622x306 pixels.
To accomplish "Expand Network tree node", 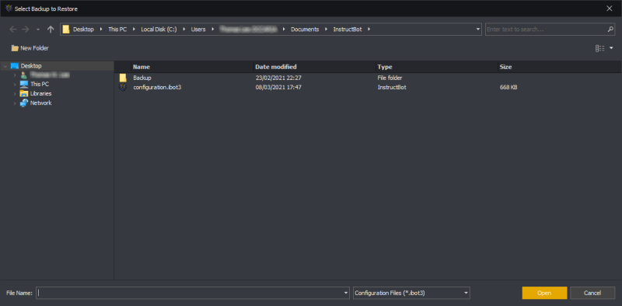I will (x=15, y=103).
